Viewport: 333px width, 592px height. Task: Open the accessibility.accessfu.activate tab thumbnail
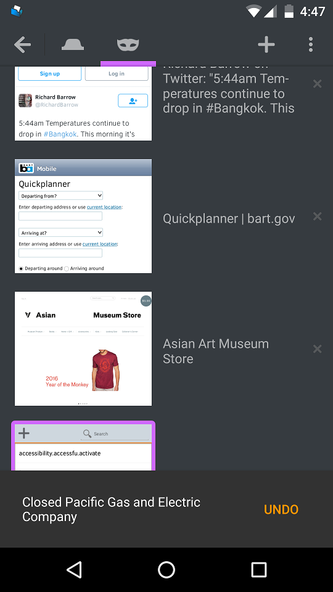pyautogui.click(x=83, y=446)
